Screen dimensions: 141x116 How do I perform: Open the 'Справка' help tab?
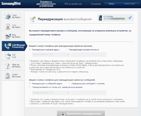point(96,4)
